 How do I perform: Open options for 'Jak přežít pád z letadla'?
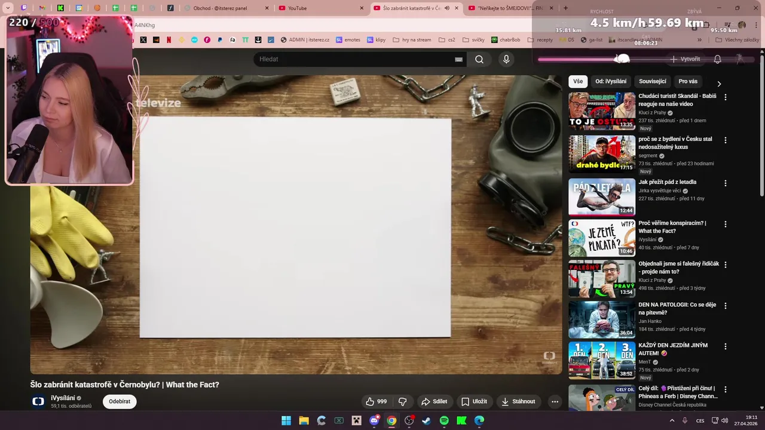726,183
